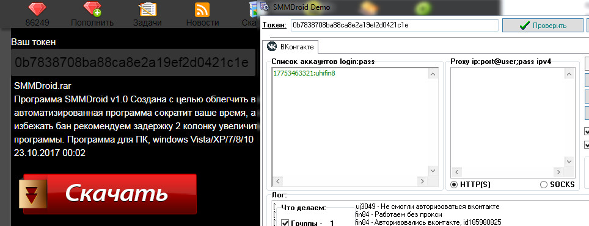Image resolution: width=589 pixels, height=226 pixels.
Task: Switch to the ВКонтакте tab
Action: [290, 47]
